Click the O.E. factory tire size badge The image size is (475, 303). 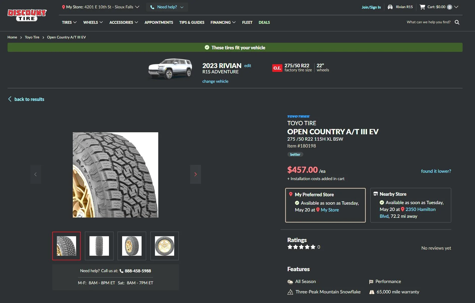(277, 68)
